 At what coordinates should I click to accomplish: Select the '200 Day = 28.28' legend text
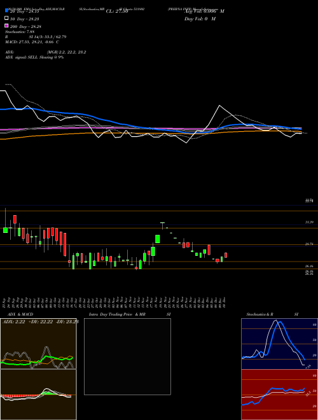[25, 27]
